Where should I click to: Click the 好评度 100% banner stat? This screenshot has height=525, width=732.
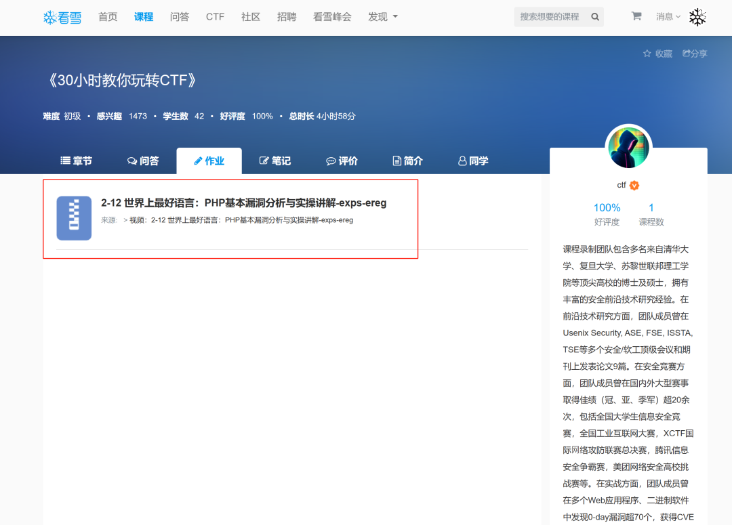coord(247,117)
